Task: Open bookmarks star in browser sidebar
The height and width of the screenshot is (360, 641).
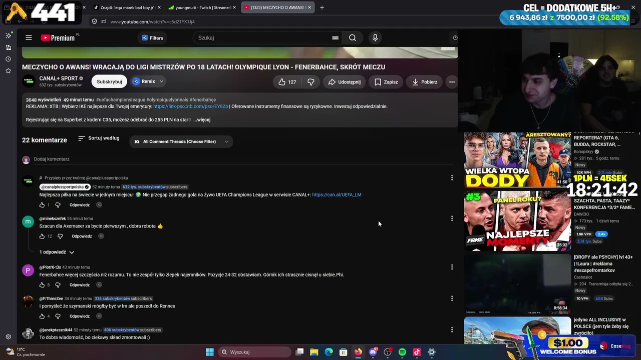Action: click(8, 71)
